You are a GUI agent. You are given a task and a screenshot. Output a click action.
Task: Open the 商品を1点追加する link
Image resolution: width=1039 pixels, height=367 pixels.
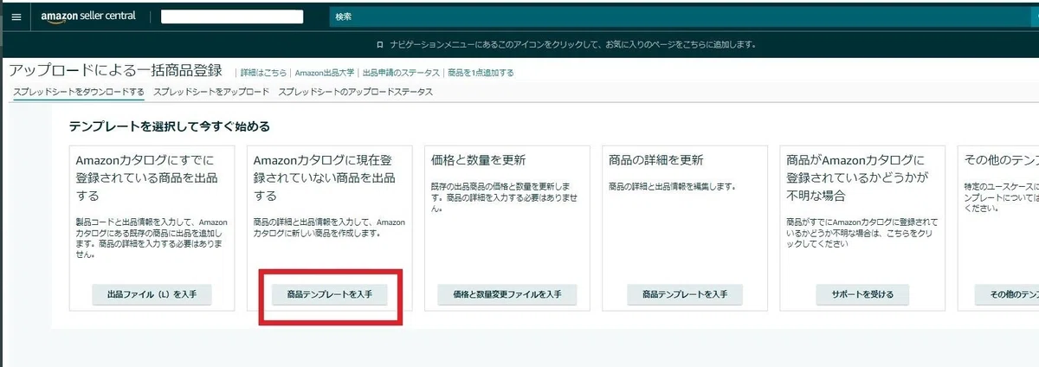click(x=481, y=73)
